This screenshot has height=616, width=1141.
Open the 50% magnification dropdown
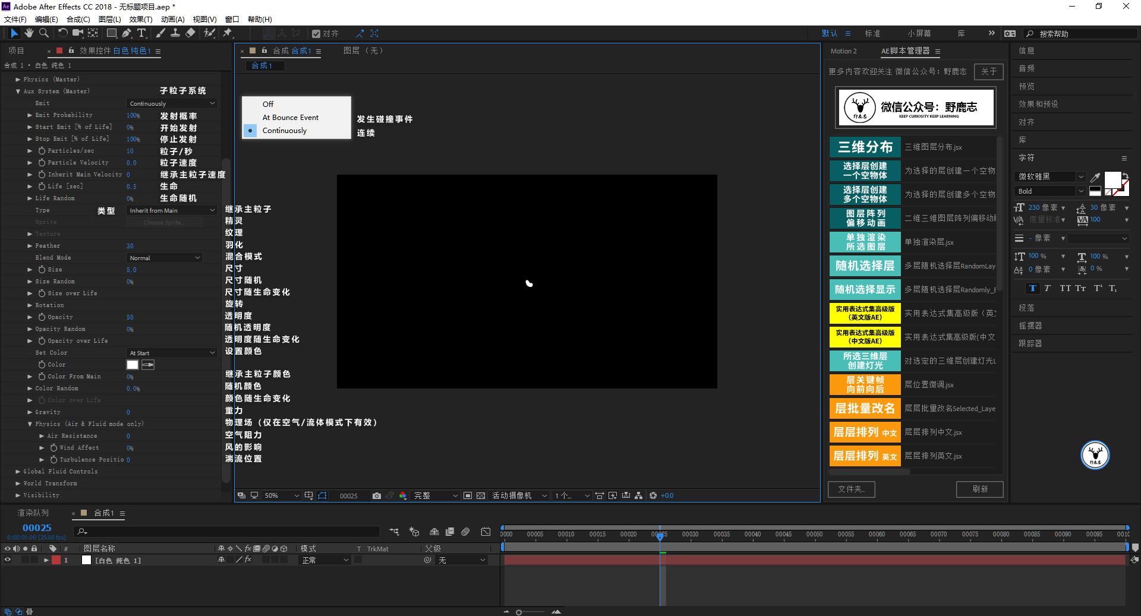(x=281, y=495)
